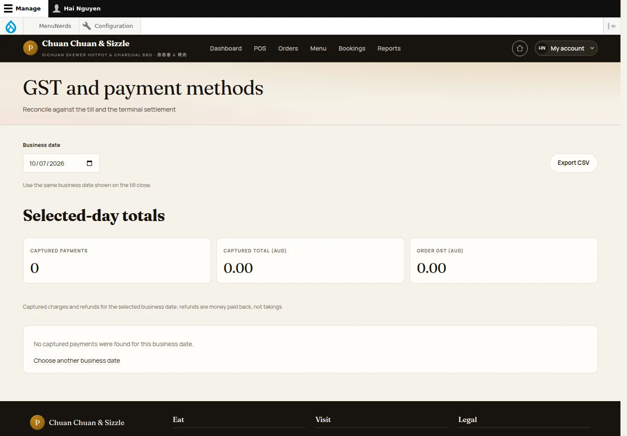Image resolution: width=627 pixels, height=436 pixels.
Task: Go to Bookings
Action: 352,48
